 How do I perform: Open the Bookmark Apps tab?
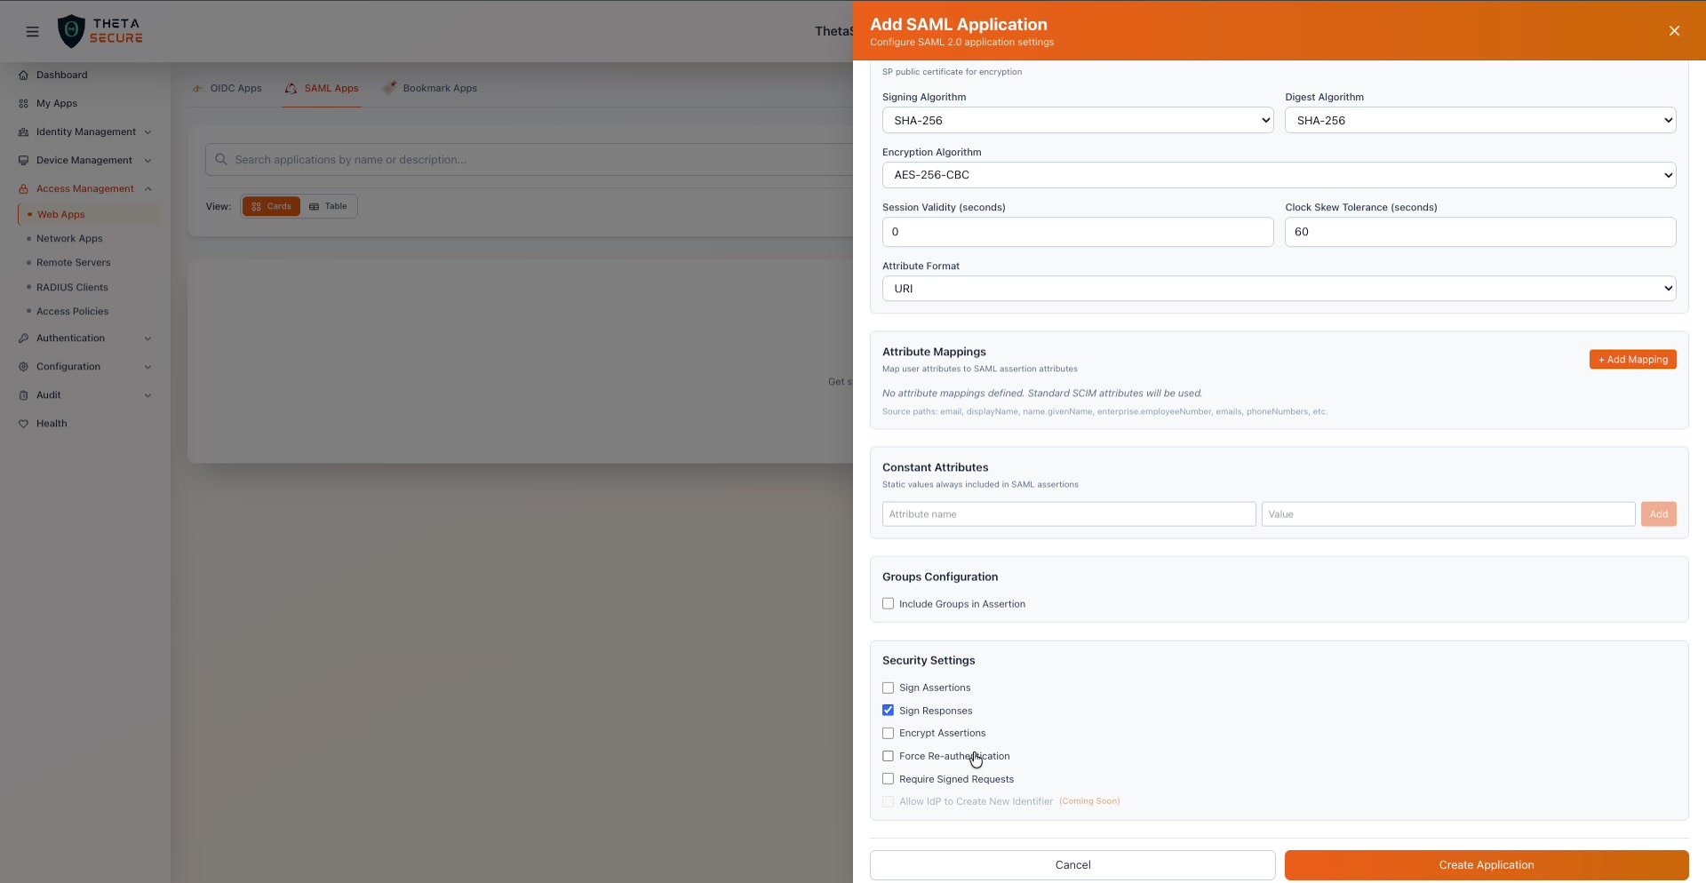click(x=439, y=88)
